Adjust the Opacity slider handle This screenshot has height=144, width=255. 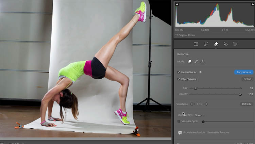click(240, 94)
